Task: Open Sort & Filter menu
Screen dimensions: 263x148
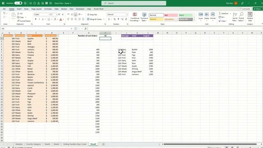Action: pyautogui.click(x=235, y=17)
